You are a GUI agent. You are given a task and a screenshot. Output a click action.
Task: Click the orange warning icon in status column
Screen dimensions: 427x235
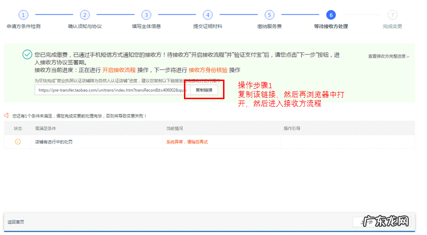(18, 142)
